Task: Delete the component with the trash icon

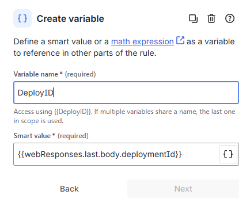Action: [x=211, y=18]
